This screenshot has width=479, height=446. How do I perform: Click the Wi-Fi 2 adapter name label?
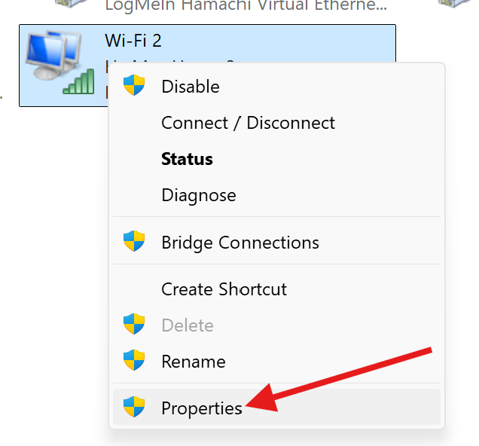[133, 41]
